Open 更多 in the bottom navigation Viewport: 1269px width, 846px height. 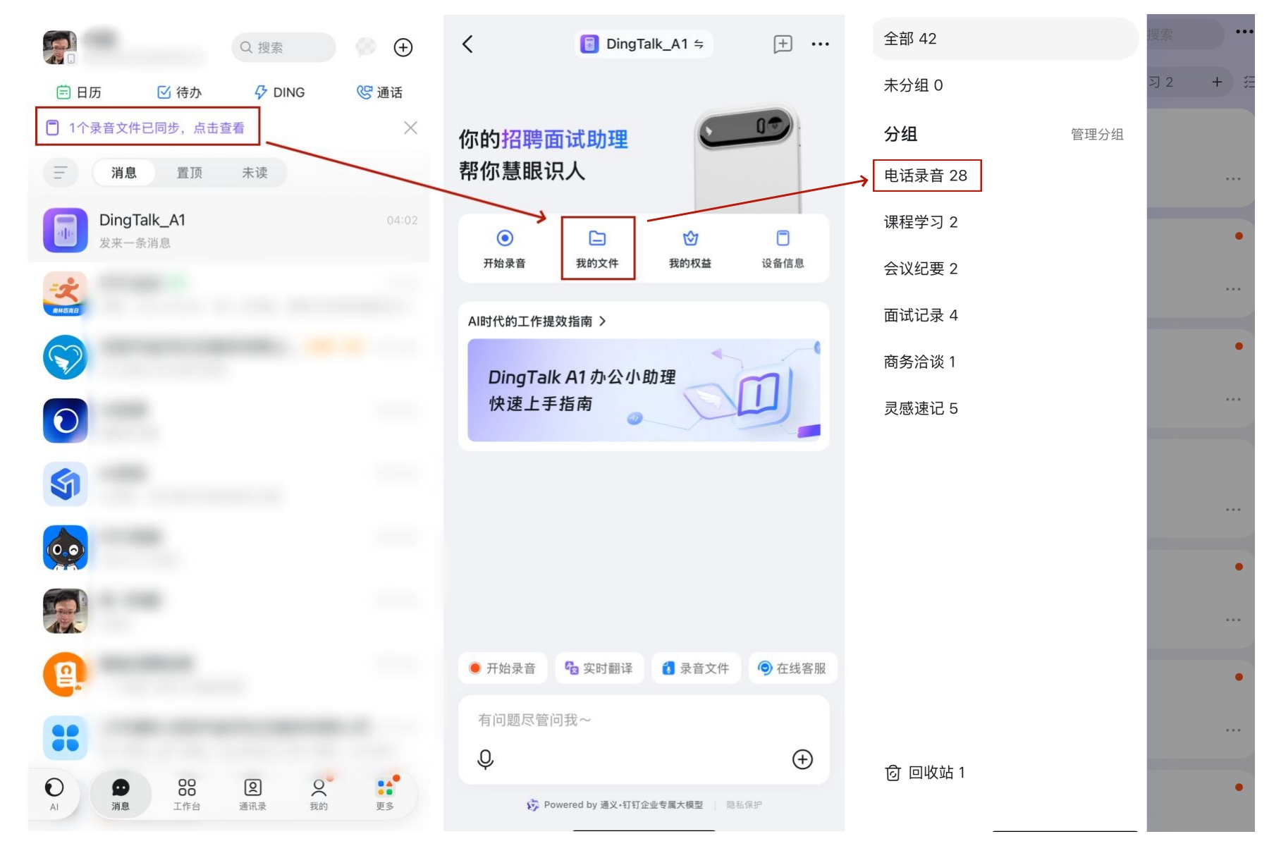pyautogui.click(x=385, y=793)
